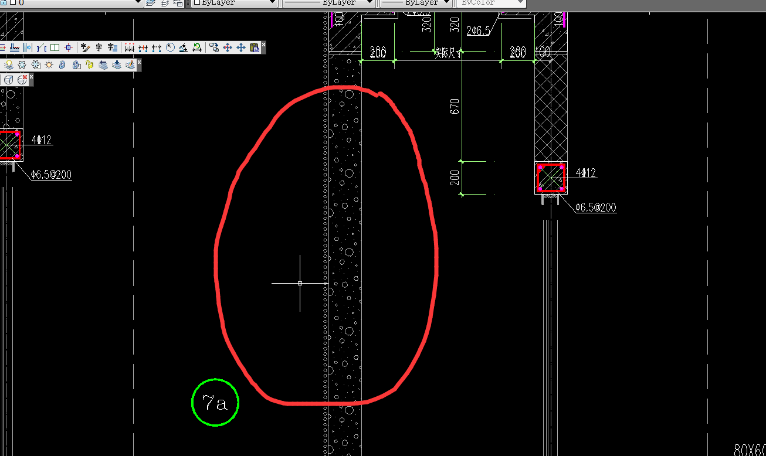
Task: Select the 3D box icon
Action: pyautogui.click(x=9, y=80)
